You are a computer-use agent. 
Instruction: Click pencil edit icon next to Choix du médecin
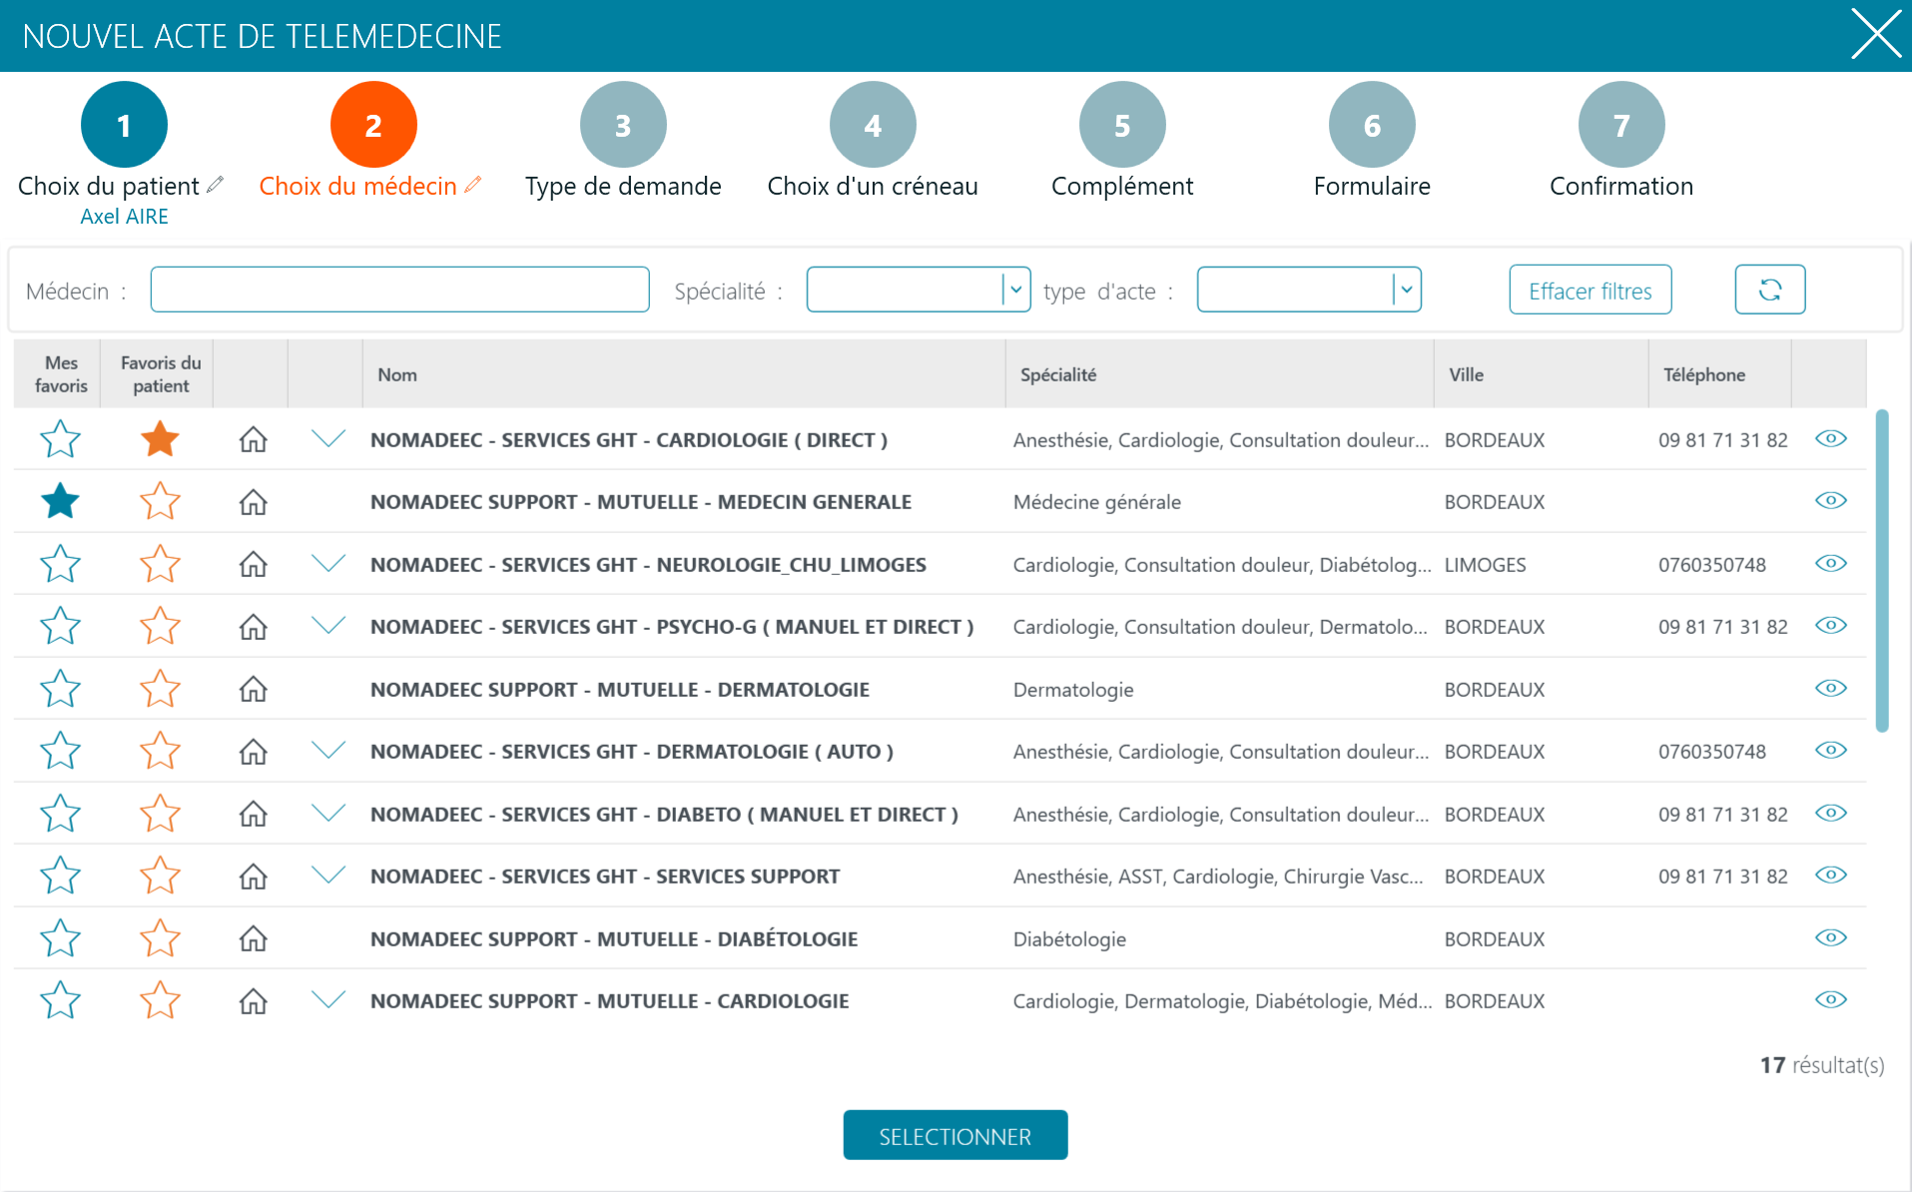pos(473,185)
